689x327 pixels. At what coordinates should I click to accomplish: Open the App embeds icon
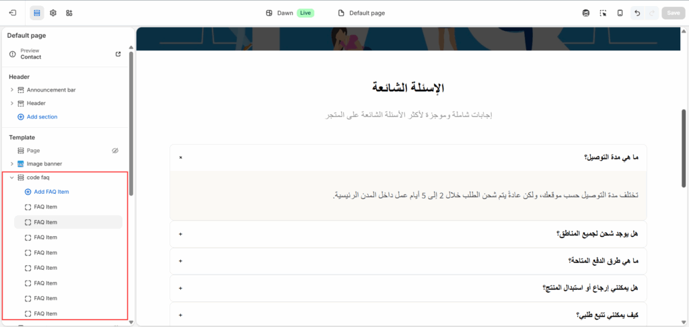coord(69,13)
